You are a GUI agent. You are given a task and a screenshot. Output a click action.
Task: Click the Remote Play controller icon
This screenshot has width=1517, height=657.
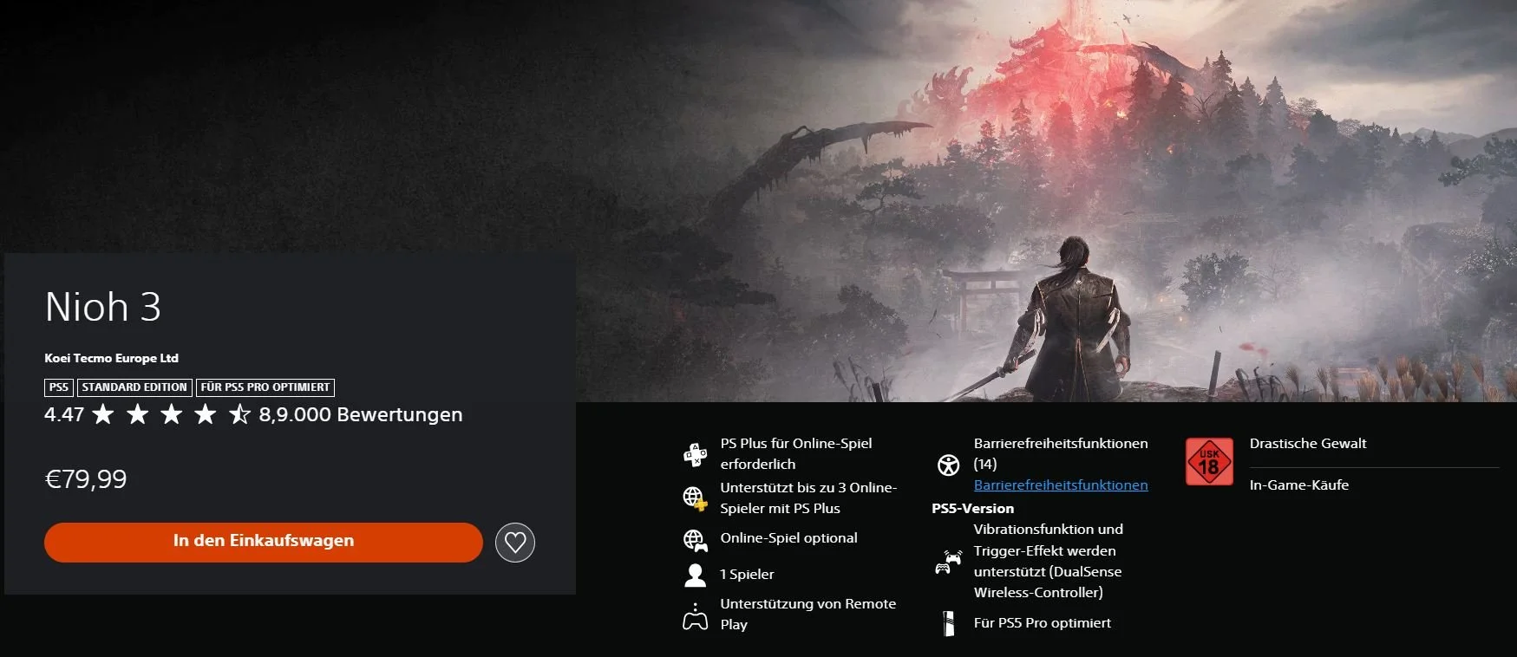[695, 616]
